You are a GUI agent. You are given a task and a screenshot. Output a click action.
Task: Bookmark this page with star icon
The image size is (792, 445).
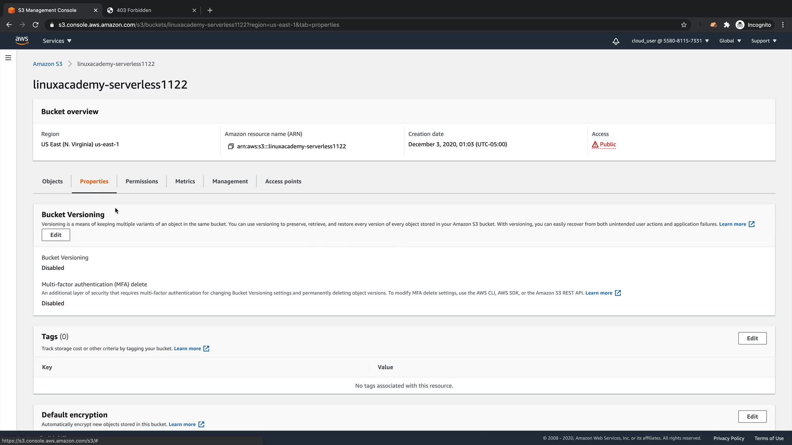(684, 25)
